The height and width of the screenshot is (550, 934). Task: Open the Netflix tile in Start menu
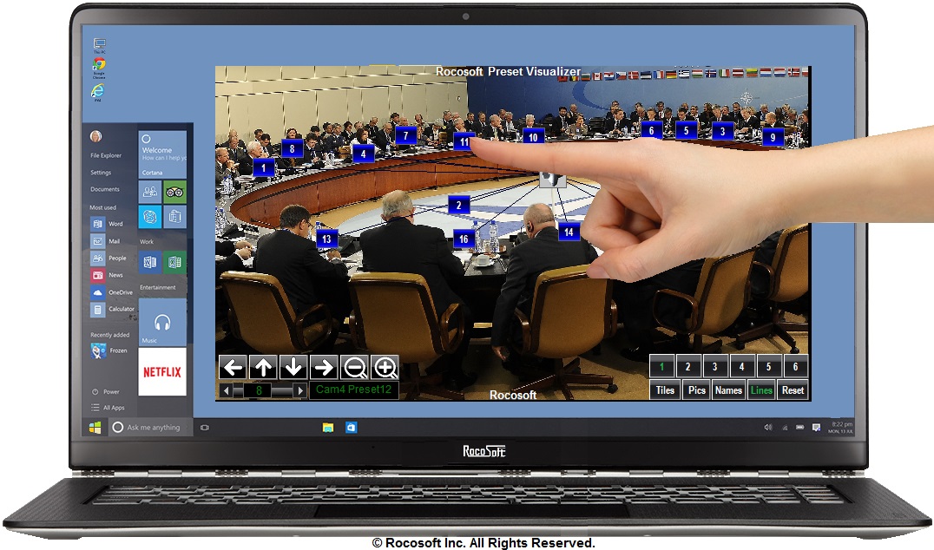162,372
